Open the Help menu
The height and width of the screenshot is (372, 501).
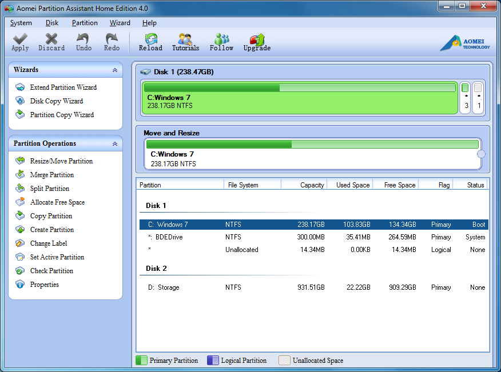pos(149,23)
